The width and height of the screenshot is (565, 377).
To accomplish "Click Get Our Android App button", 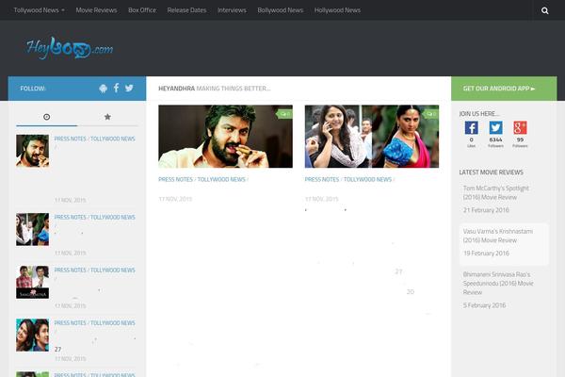I will (x=504, y=89).
